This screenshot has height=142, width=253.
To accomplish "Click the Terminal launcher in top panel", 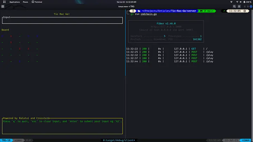I will 37,2.
